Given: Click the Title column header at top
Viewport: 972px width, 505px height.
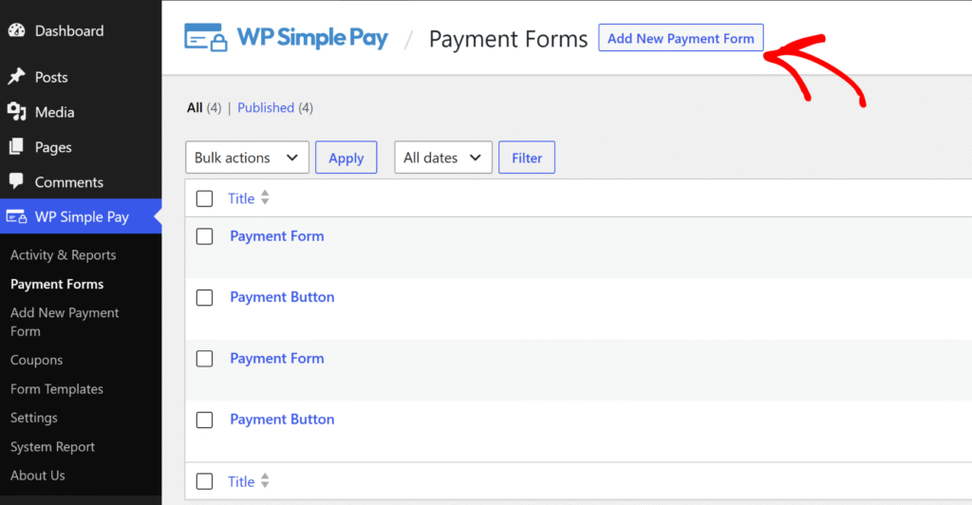Looking at the screenshot, I should [241, 198].
